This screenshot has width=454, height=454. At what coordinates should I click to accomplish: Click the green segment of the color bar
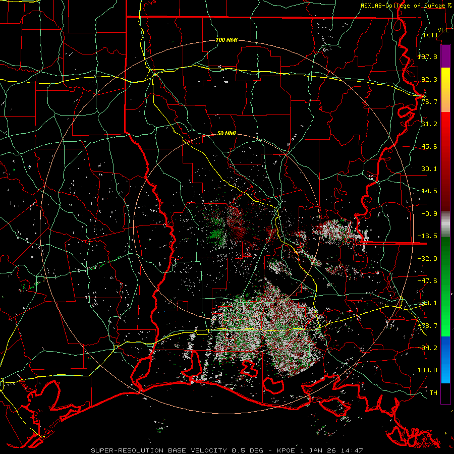tap(445, 287)
